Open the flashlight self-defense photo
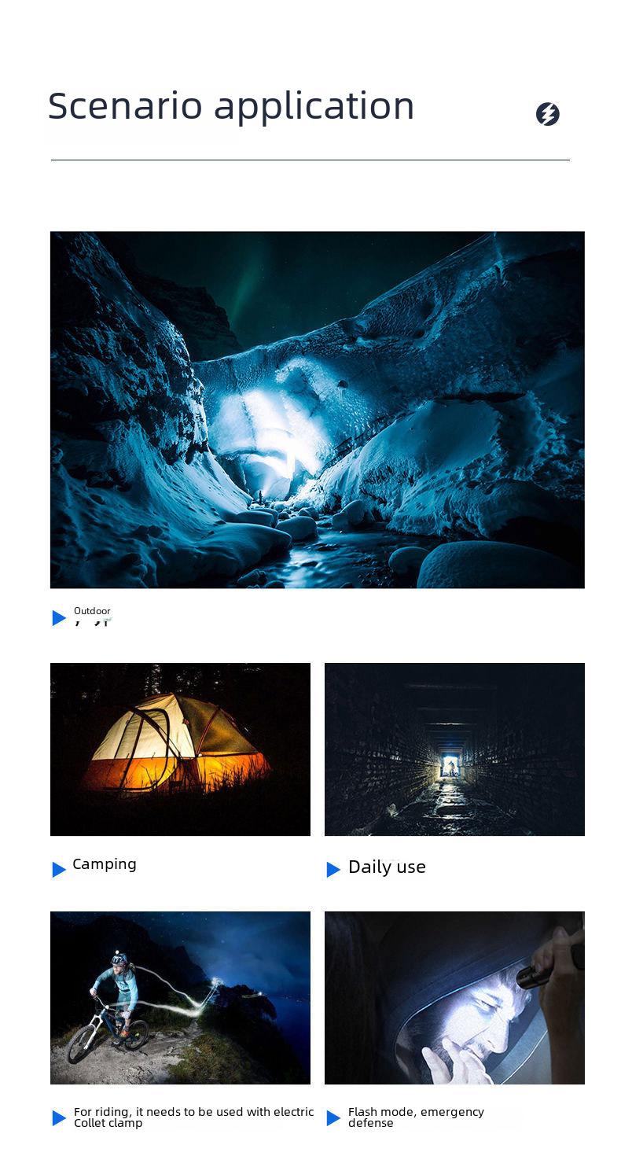The image size is (621, 1156). tap(454, 998)
